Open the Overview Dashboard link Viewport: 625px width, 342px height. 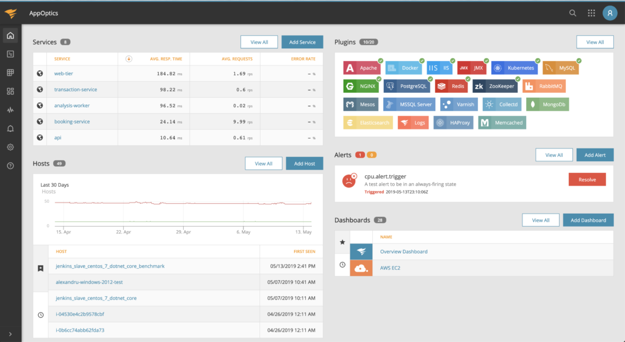pyautogui.click(x=403, y=252)
